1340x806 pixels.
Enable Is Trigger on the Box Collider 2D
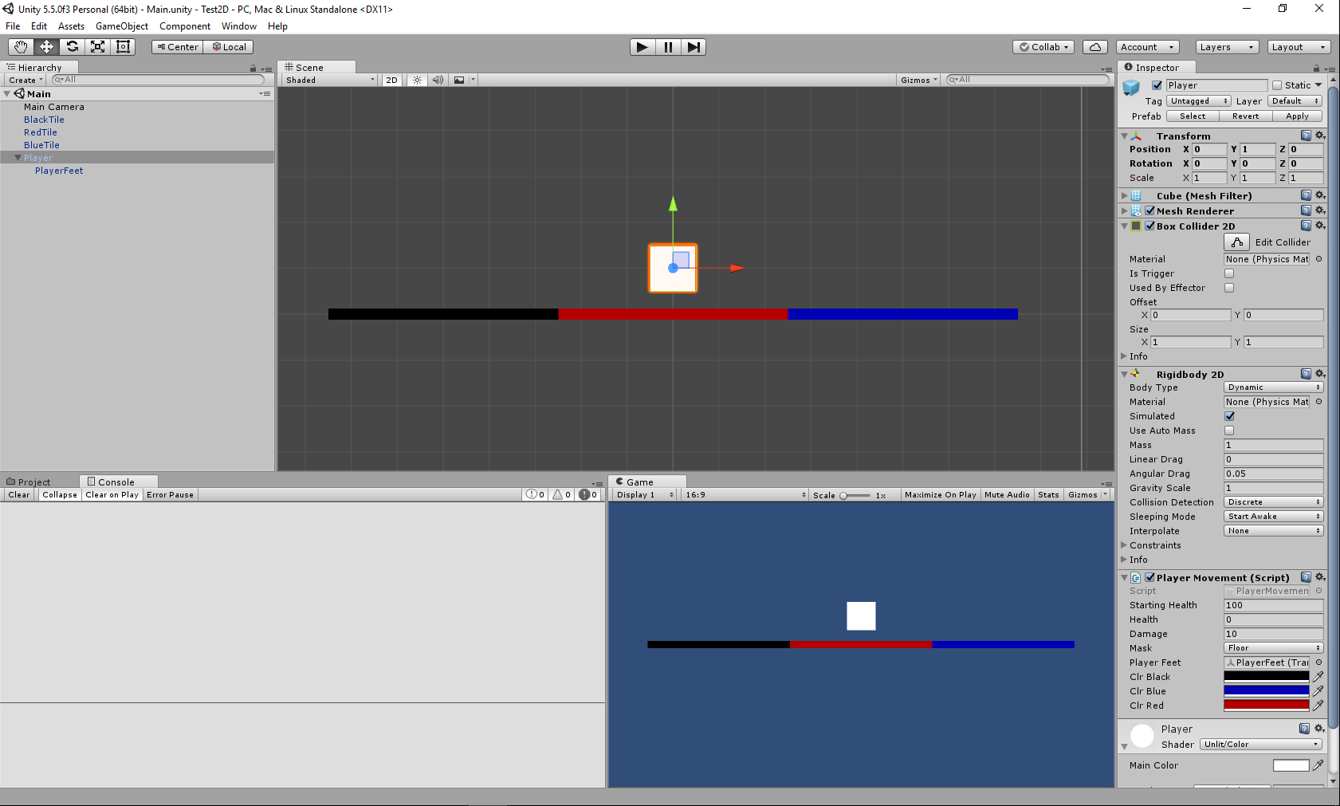point(1228,273)
